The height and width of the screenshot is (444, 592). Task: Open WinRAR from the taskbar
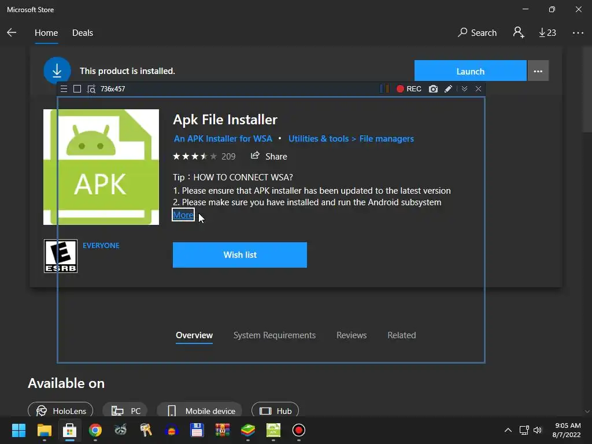coord(223,430)
